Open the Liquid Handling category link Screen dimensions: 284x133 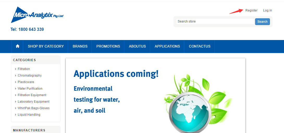[29, 115]
